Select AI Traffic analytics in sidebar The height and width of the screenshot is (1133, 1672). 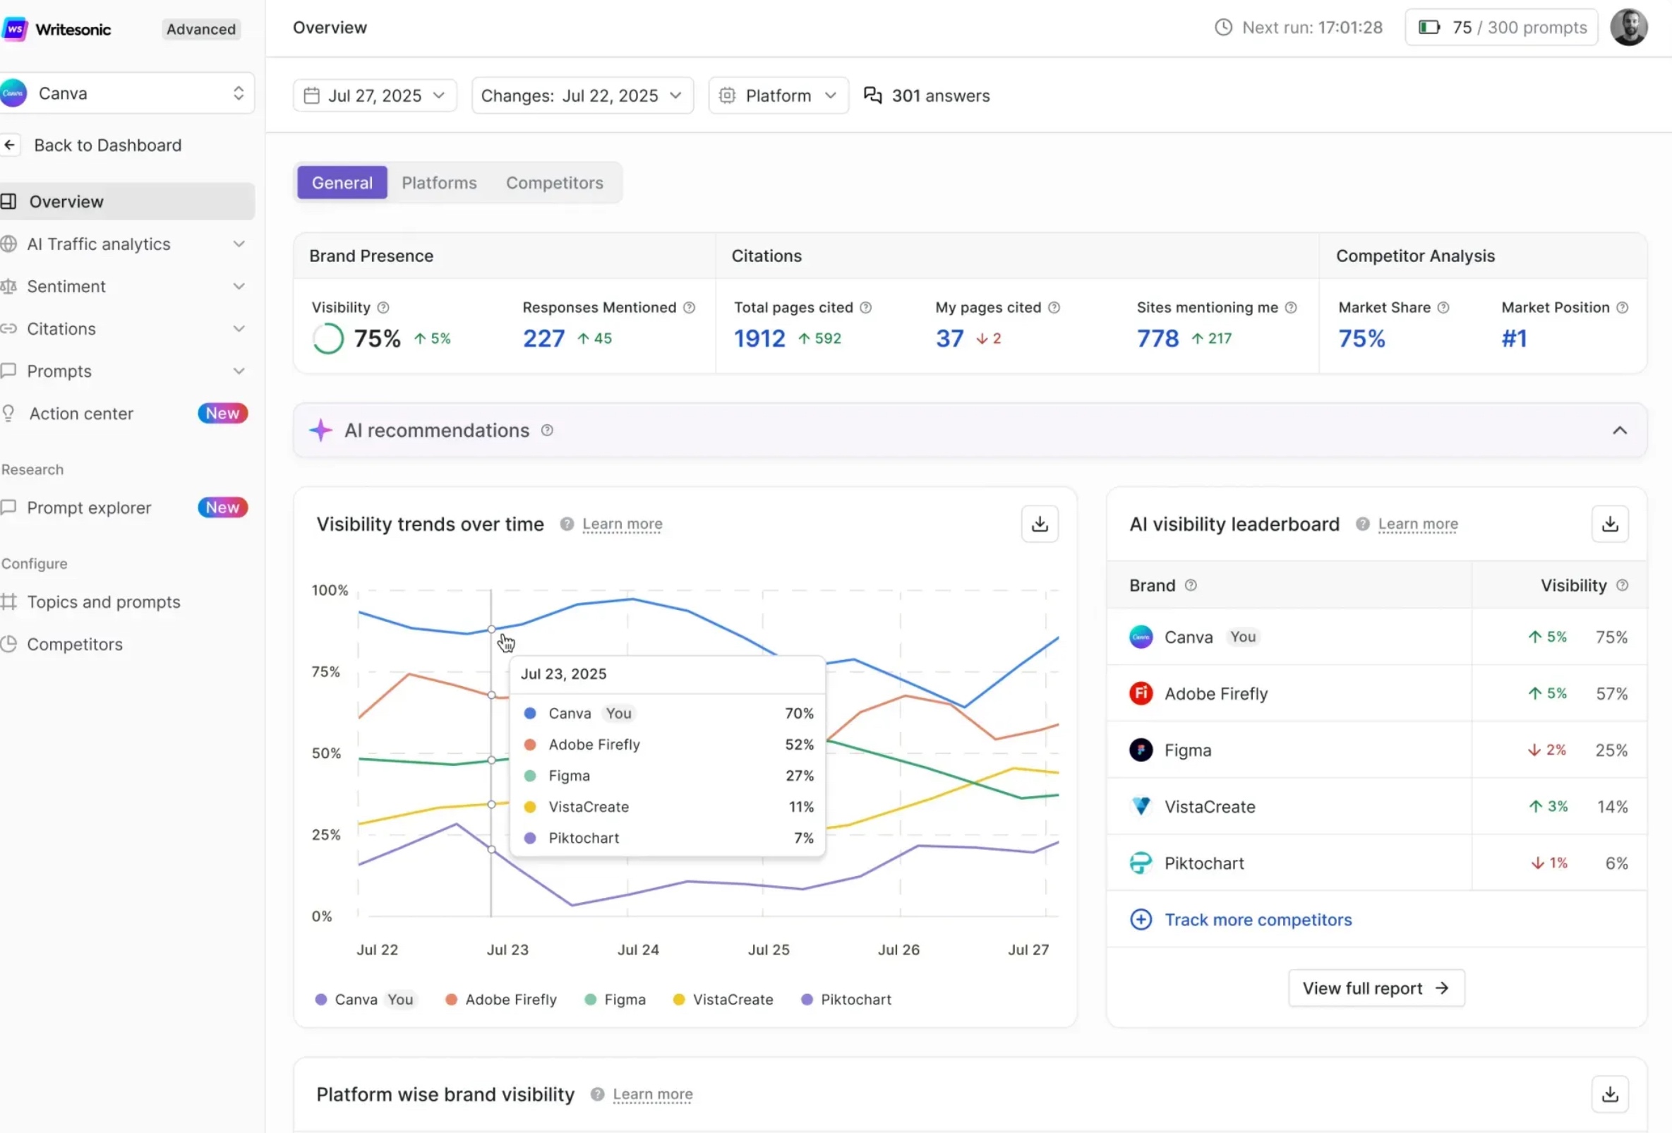(99, 244)
